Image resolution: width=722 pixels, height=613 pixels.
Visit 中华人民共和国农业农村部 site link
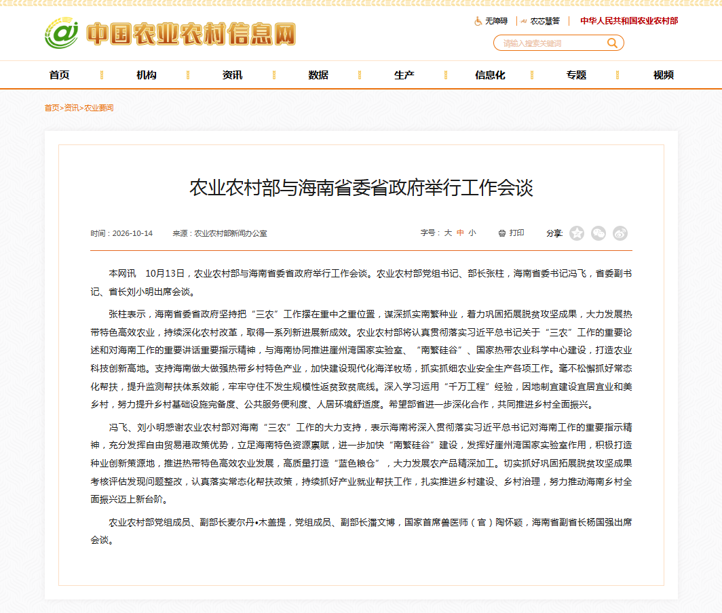click(x=628, y=21)
